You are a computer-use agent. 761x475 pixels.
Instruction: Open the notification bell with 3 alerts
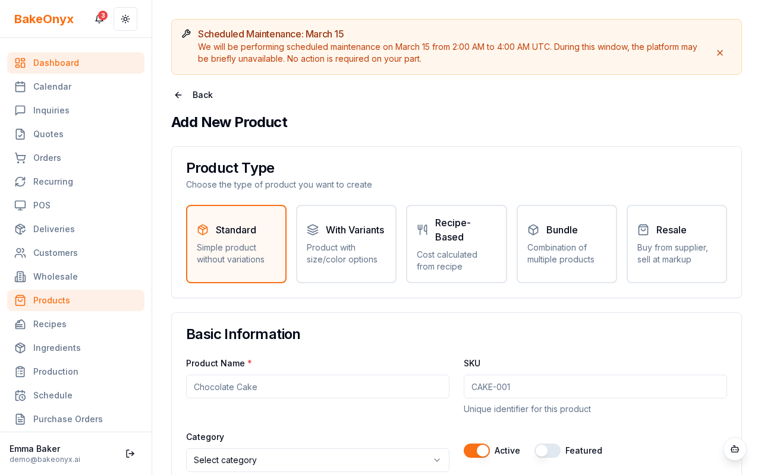99,19
